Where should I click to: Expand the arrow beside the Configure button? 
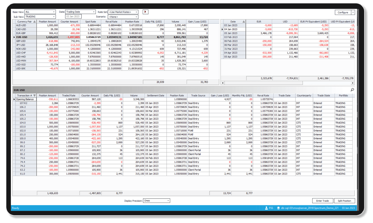(x=353, y=12)
